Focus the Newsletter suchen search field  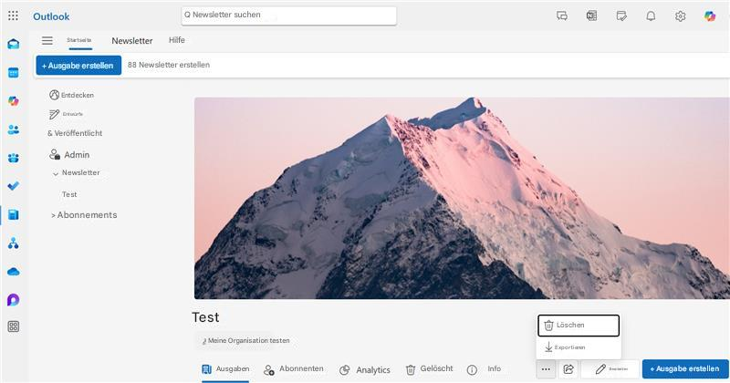coord(288,16)
